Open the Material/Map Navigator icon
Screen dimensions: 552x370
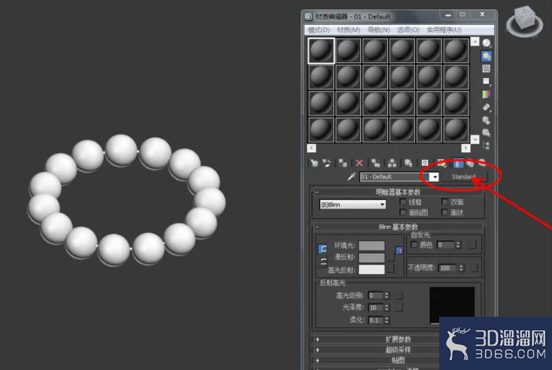point(487,145)
